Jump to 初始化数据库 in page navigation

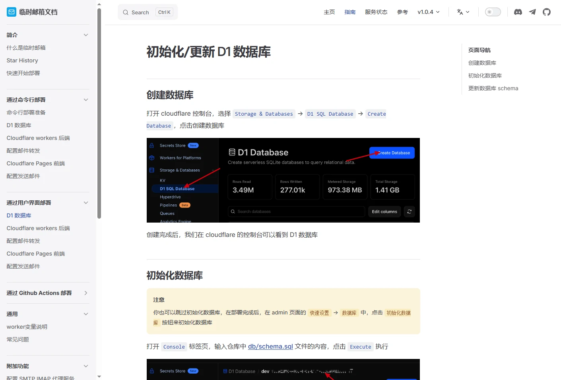click(485, 76)
